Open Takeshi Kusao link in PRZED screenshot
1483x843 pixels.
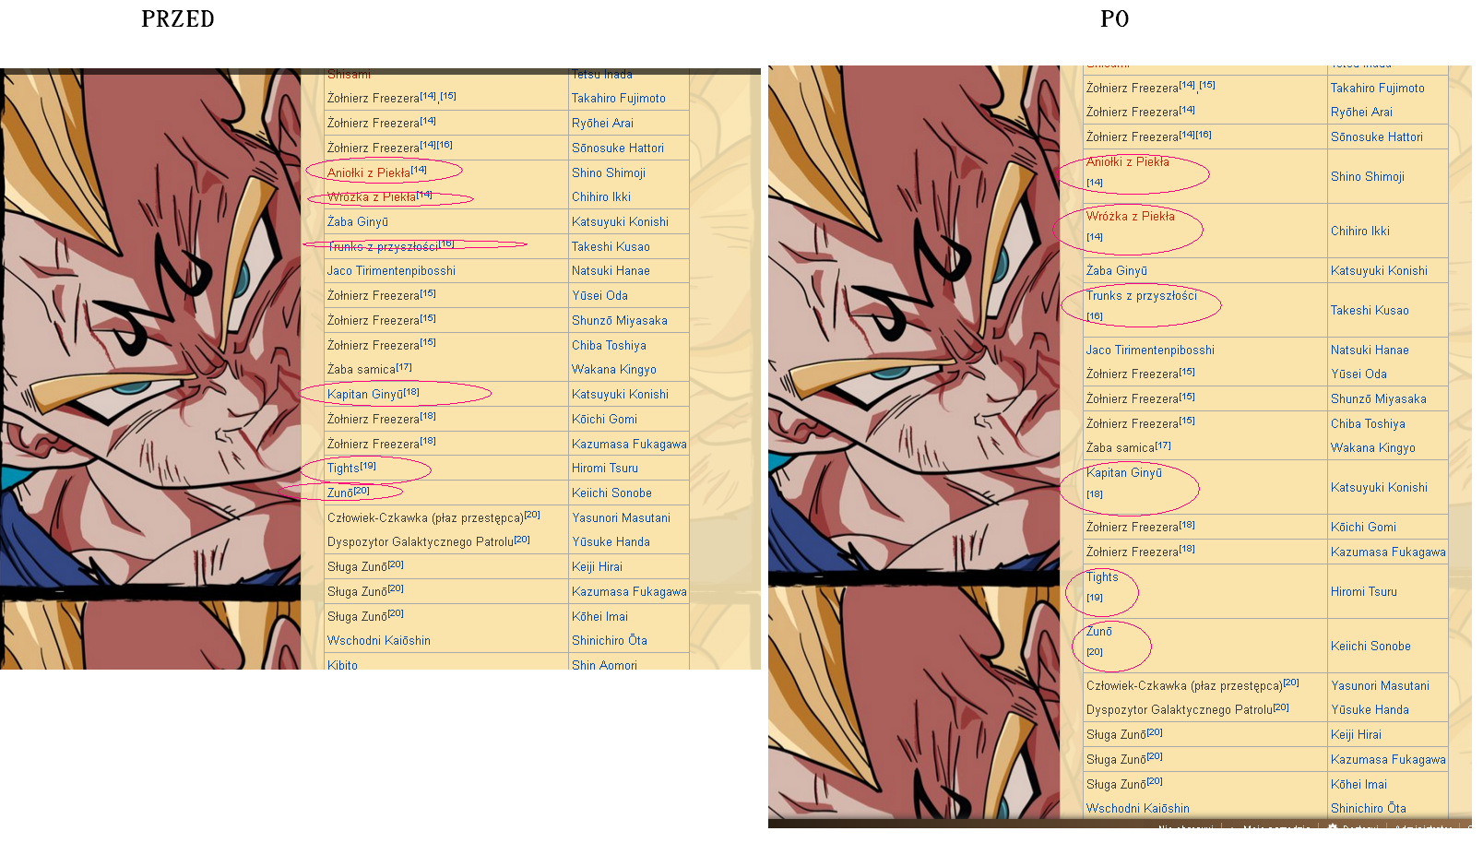tap(611, 247)
